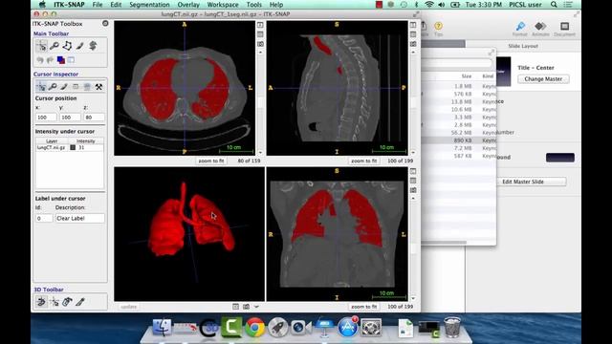Click zoom to fit under coronal view
Viewport: 612px width, 344px height.
363,307
